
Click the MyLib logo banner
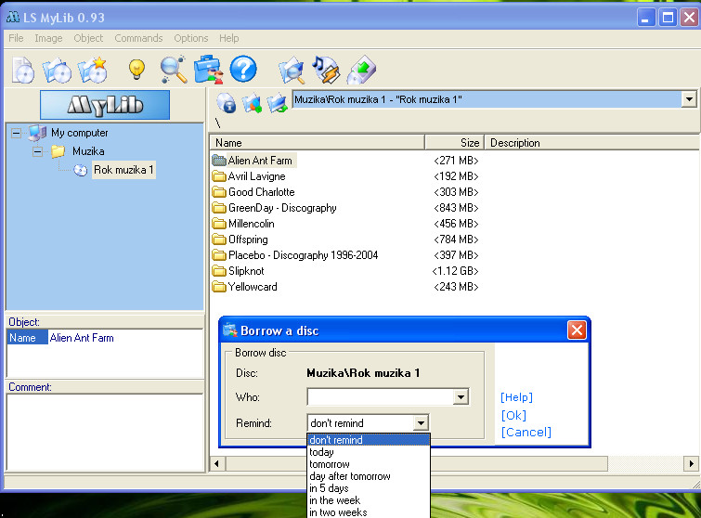pyautogui.click(x=105, y=105)
